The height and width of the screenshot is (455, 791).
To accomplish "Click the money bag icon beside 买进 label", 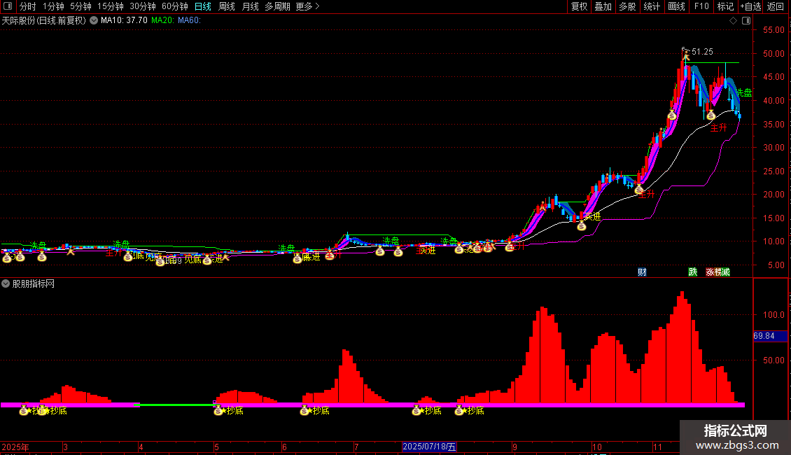I will 581,227.
